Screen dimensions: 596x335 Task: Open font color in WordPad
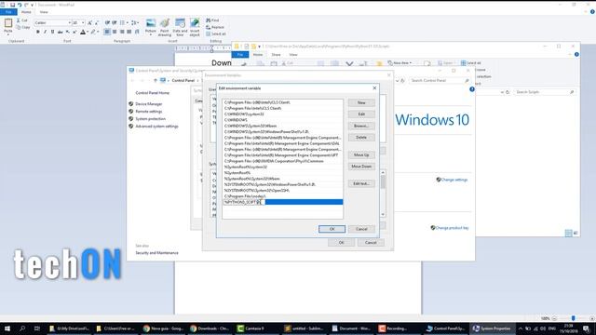click(84, 32)
